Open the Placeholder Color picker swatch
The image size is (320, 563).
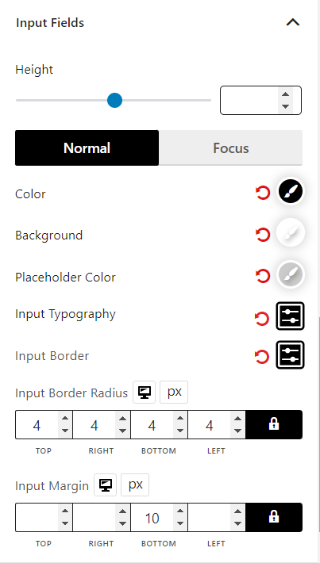291,274
